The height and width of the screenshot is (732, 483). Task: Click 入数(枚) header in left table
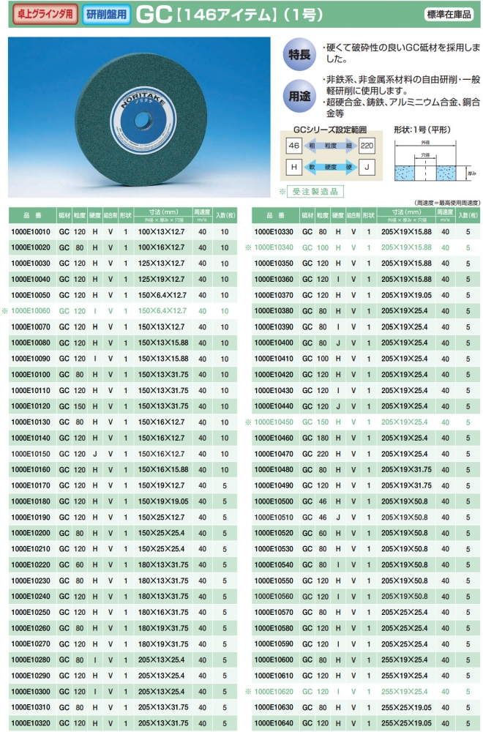pyautogui.click(x=225, y=215)
